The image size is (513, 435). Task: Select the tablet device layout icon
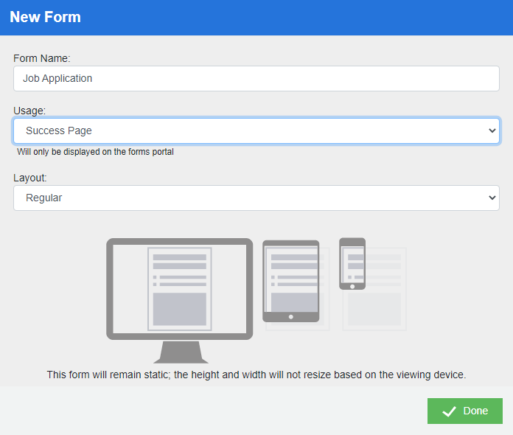coord(290,280)
